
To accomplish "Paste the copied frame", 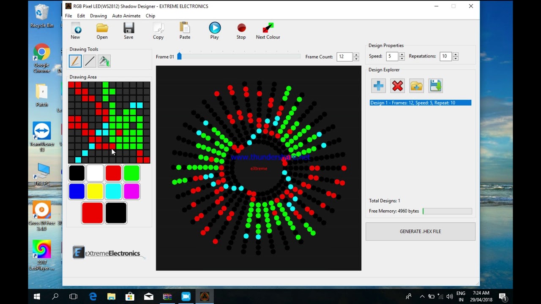I will pos(185,31).
